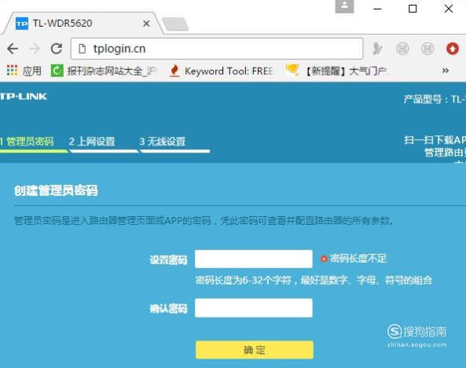Click the TP-LINK logo
The width and height of the screenshot is (466, 368).
click(x=24, y=97)
